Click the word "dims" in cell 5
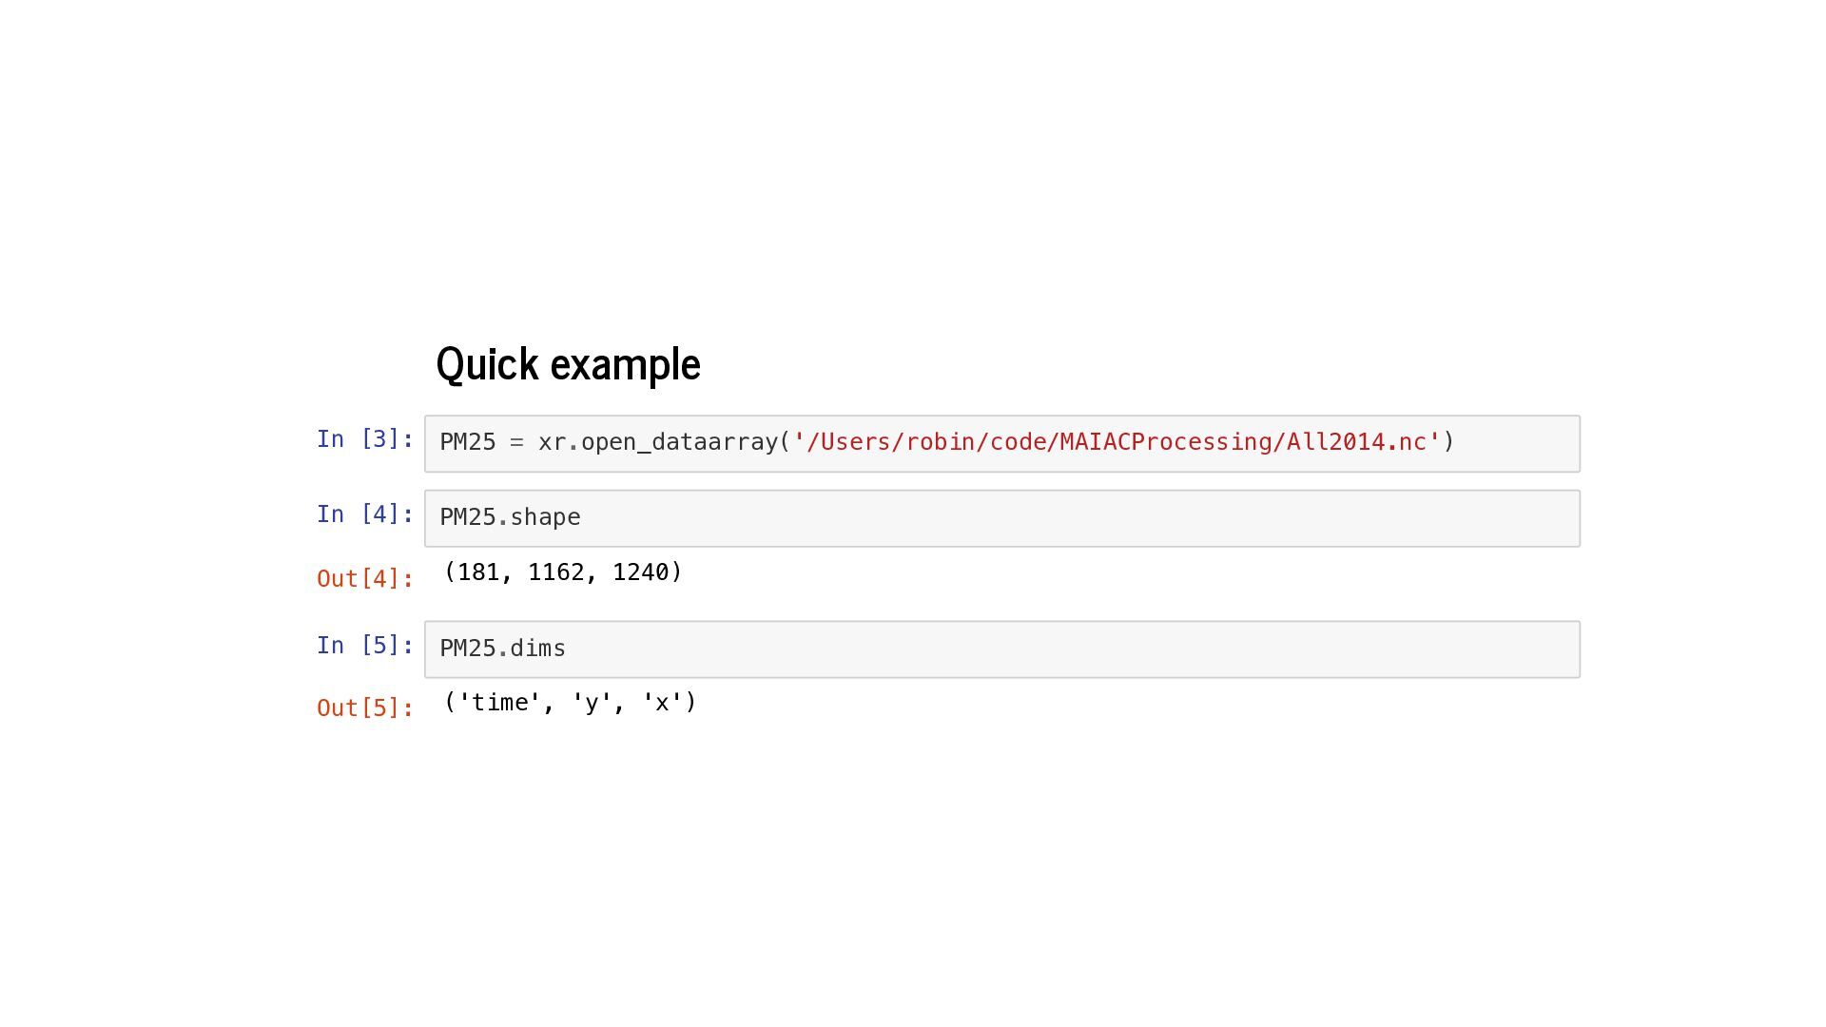Image resolution: width=1826 pixels, height=1027 pixels. [538, 649]
